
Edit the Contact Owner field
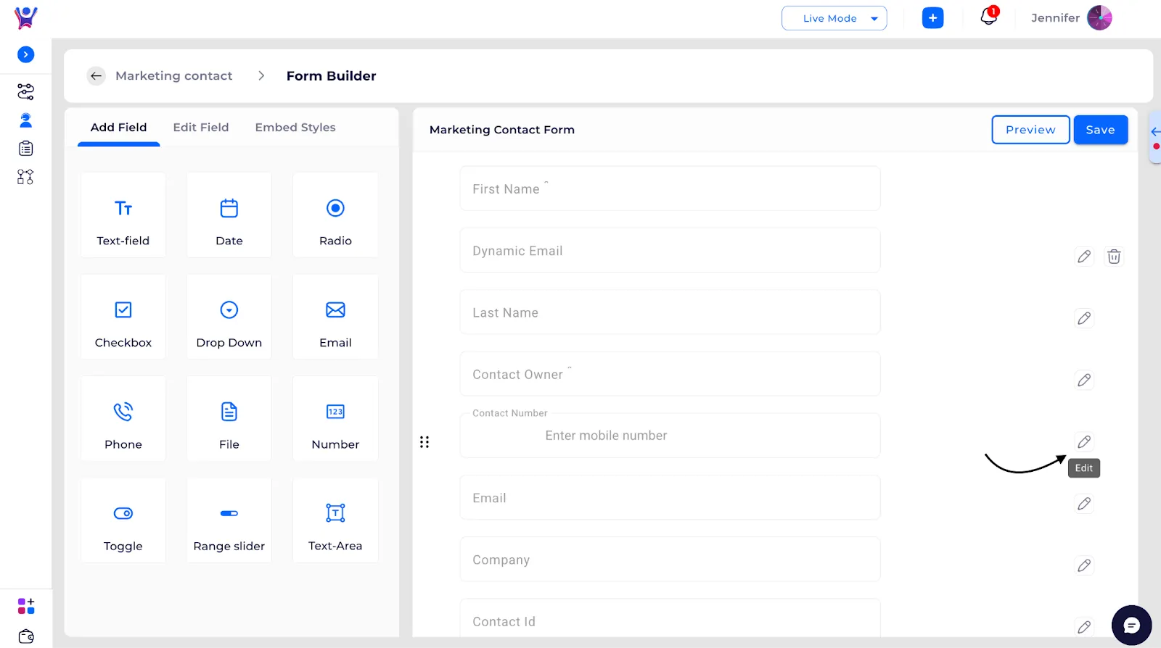[x=1084, y=380]
